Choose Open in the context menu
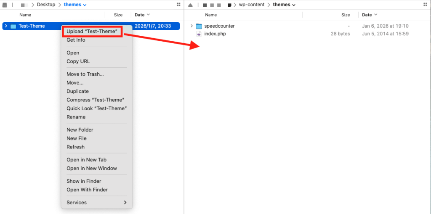The image size is (431, 214). coord(73,53)
